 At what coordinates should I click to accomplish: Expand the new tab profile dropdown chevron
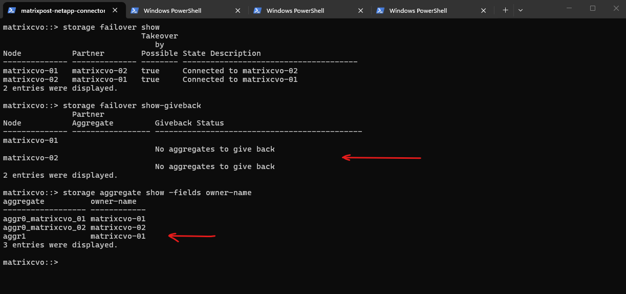pos(521,10)
